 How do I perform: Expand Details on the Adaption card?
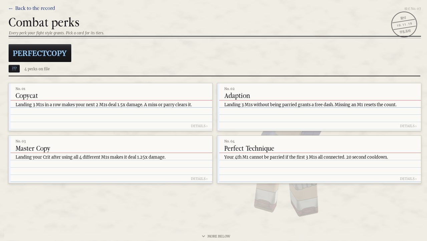pos(408,126)
